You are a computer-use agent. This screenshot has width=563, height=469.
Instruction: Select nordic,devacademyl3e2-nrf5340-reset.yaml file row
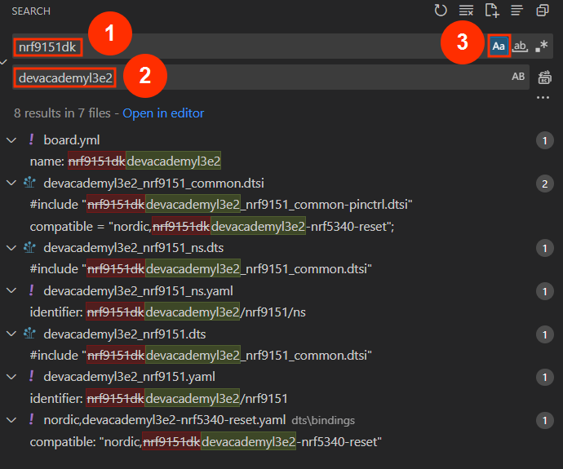point(281,420)
